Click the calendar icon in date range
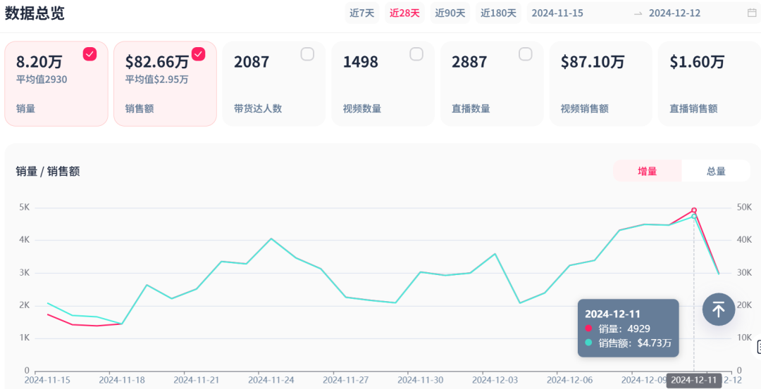This screenshot has height=389, width=761. (751, 13)
